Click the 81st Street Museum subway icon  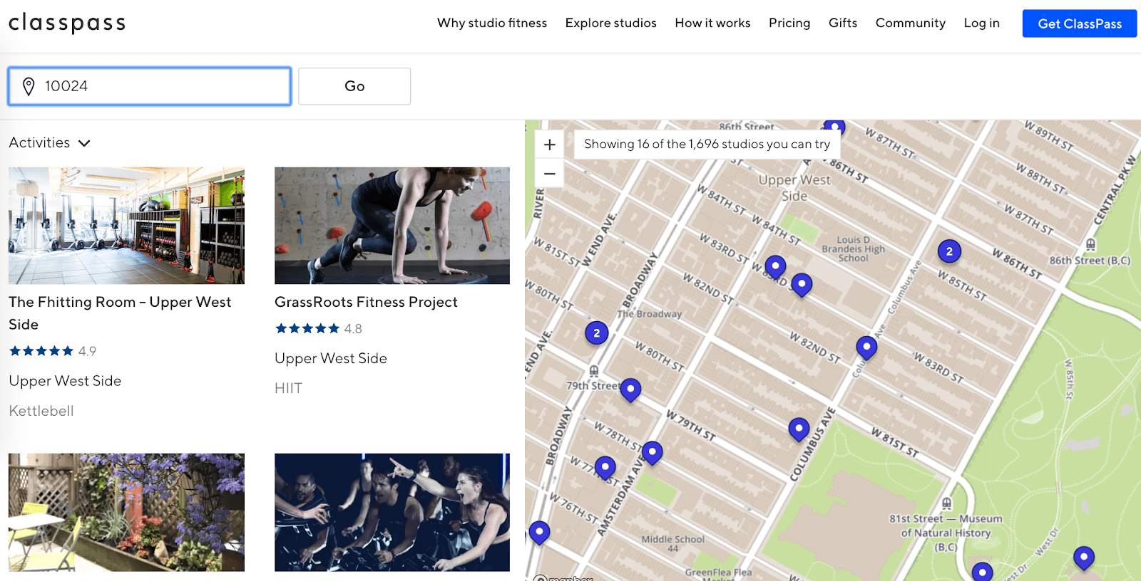point(947,503)
